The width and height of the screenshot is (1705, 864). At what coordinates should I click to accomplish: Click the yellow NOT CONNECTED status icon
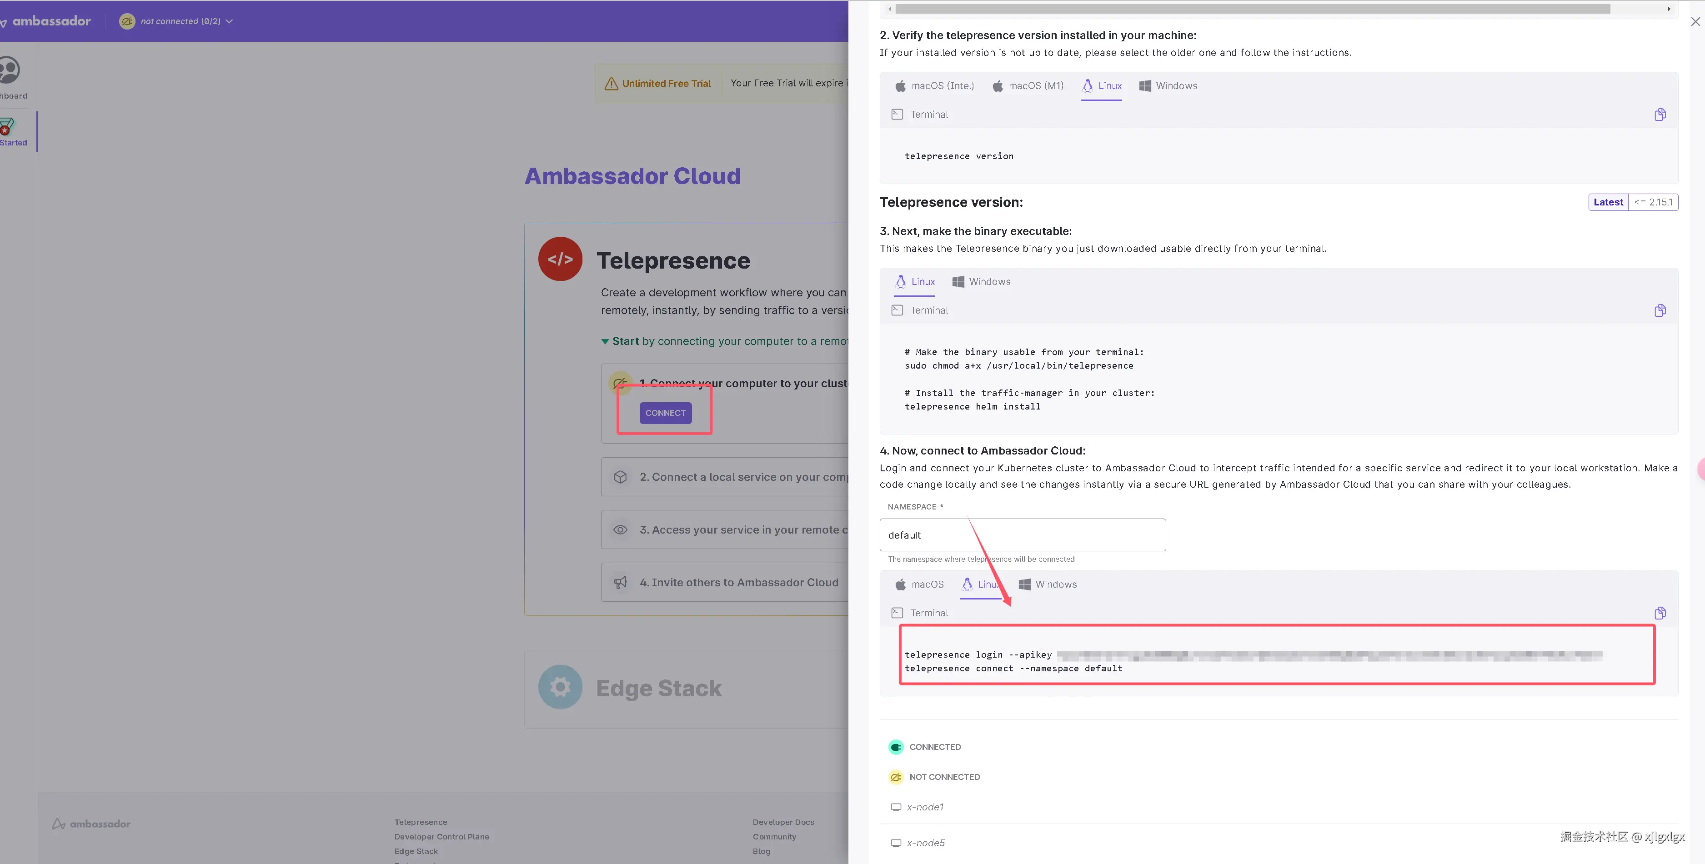point(896,777)
